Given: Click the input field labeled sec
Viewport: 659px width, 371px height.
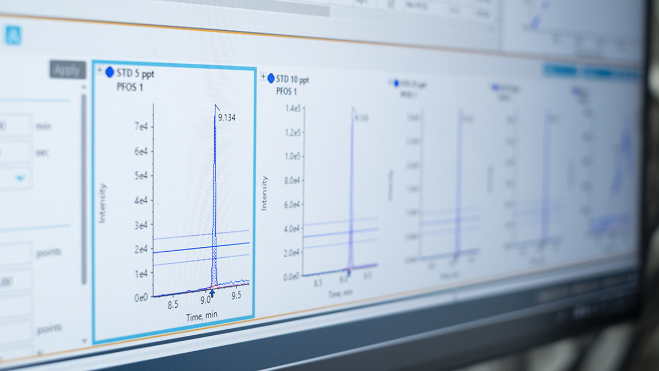Looking at the screenshot, I should click(15, 152).
